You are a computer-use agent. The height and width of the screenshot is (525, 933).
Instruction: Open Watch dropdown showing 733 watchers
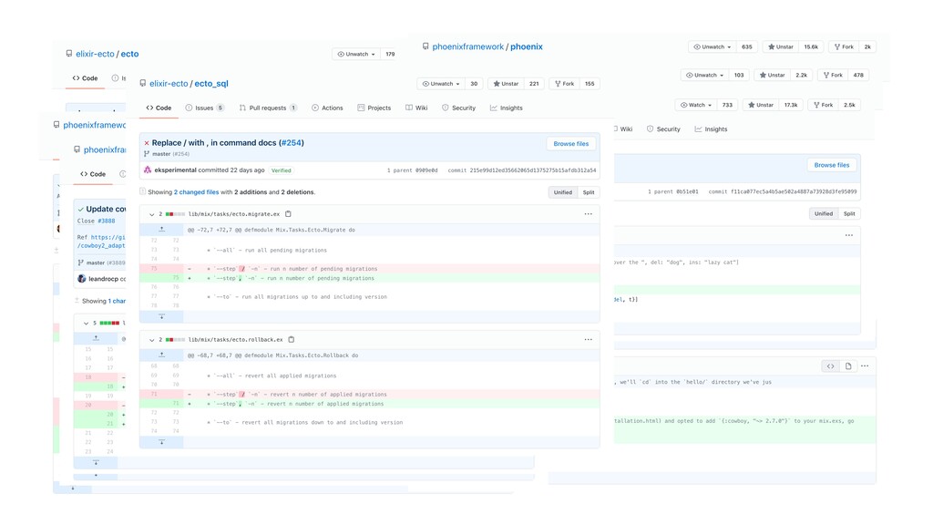tap(696, 105)
